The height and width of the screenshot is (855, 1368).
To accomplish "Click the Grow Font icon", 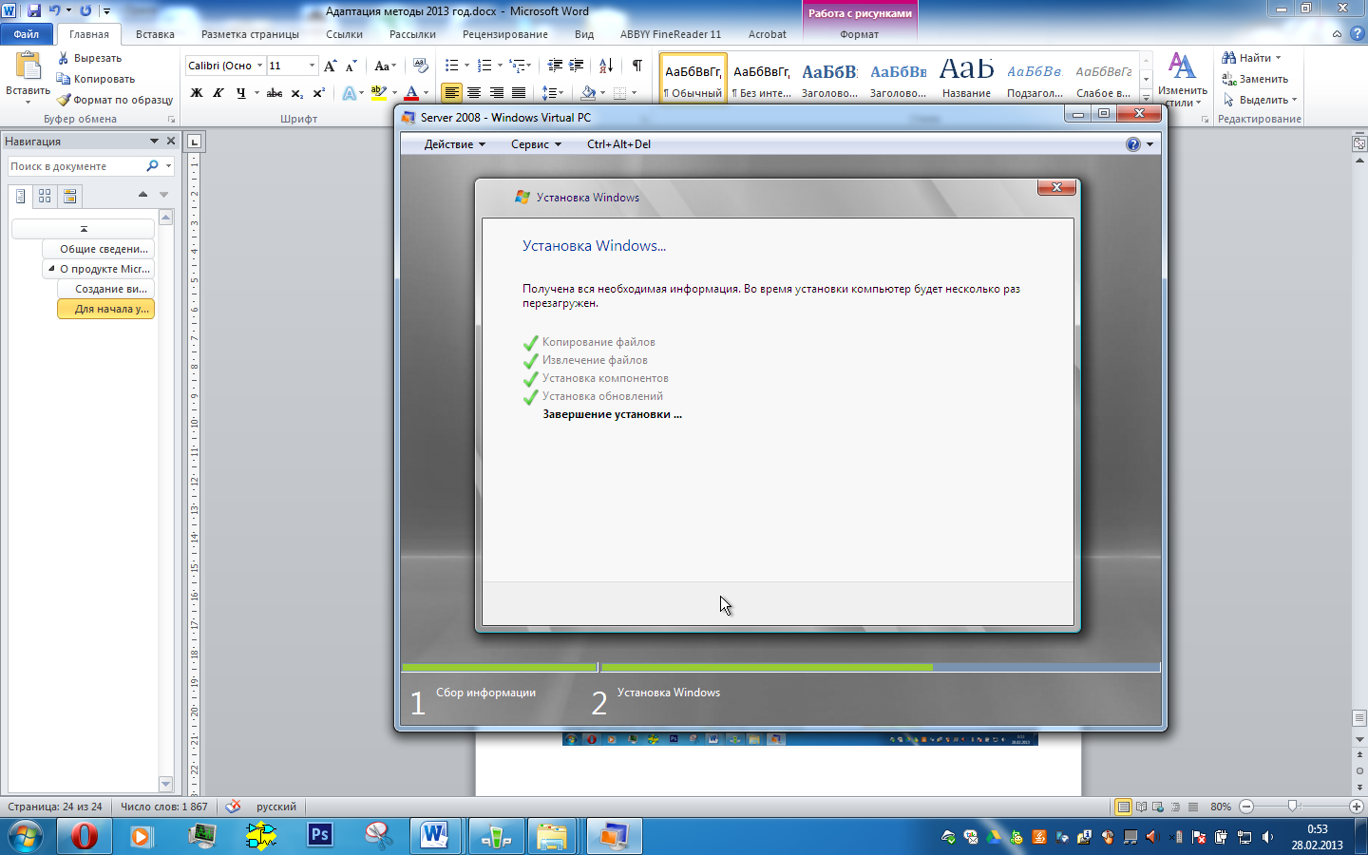I will coord(331,66).
